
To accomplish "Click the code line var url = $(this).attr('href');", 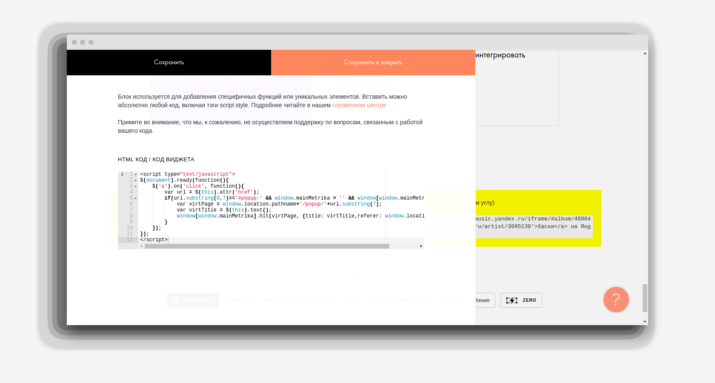I will click(x=212, y=192).
